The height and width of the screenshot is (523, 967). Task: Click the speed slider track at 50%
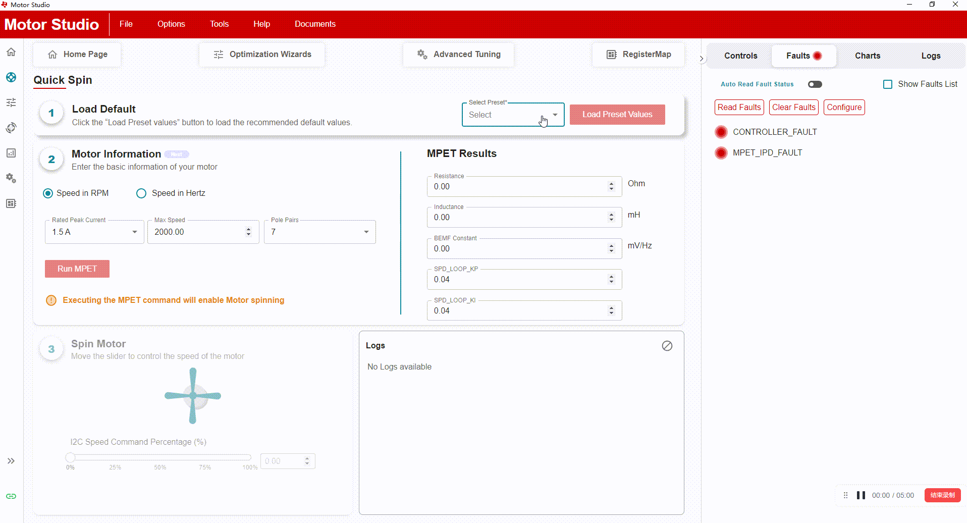point(160,457)
